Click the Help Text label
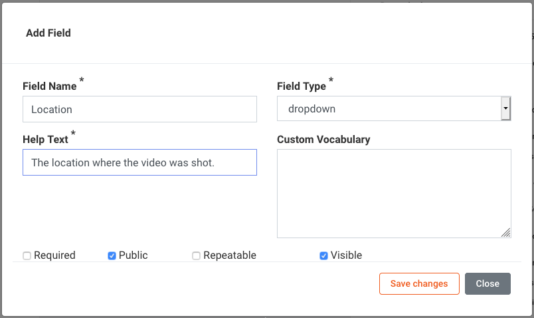The height and width of the screenshot is (318, 534). click(45, 140)
